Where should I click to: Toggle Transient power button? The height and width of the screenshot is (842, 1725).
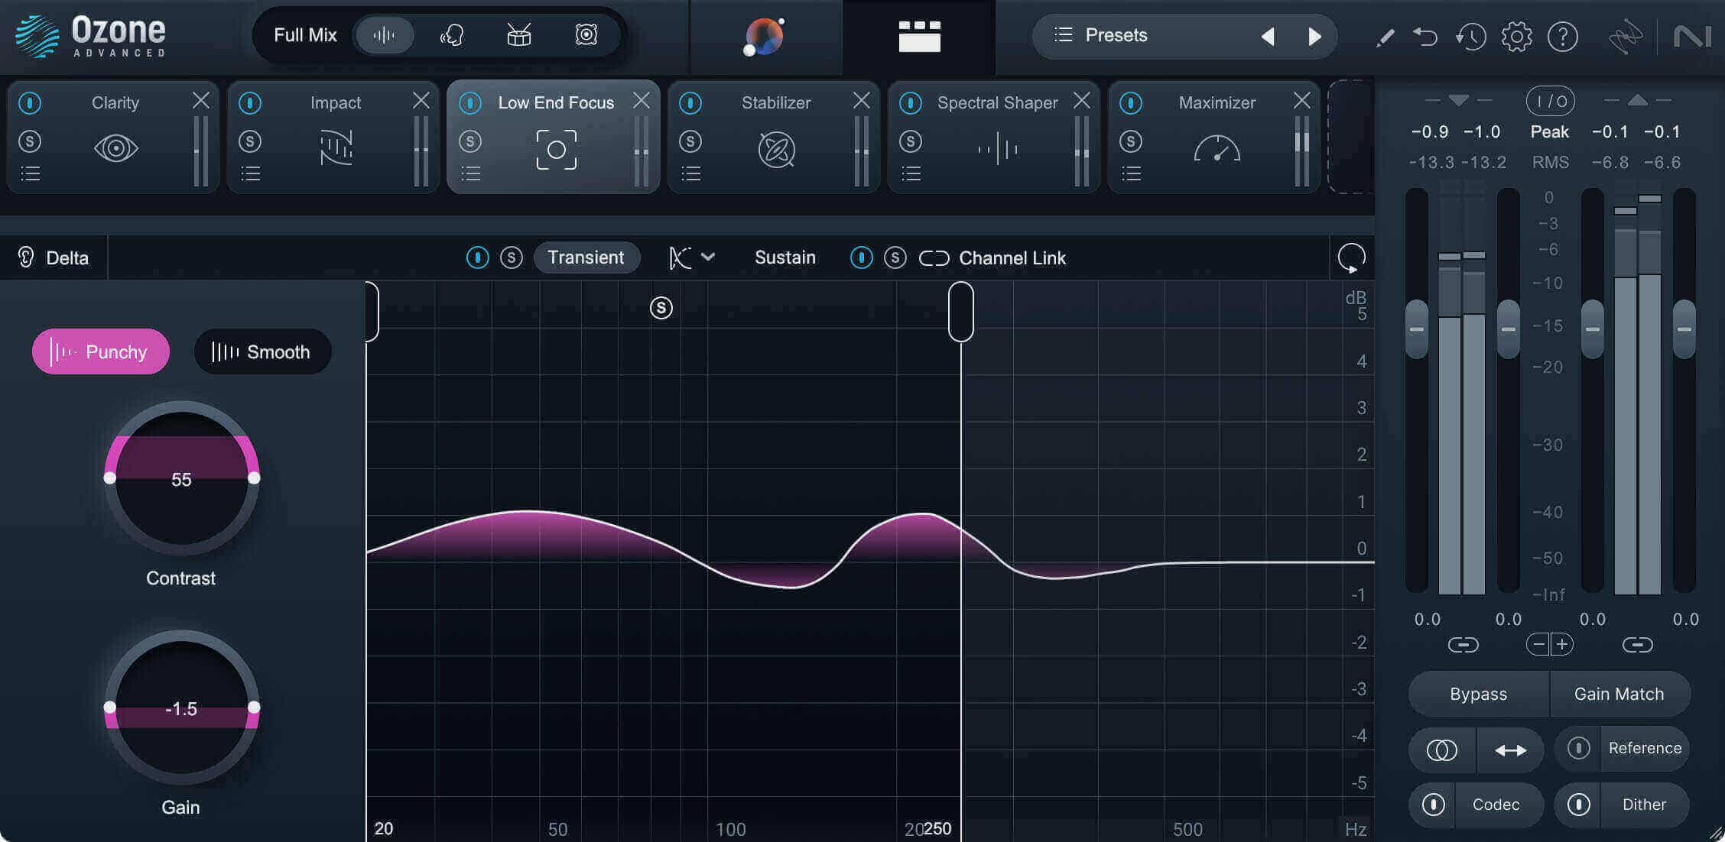(477, 257)
